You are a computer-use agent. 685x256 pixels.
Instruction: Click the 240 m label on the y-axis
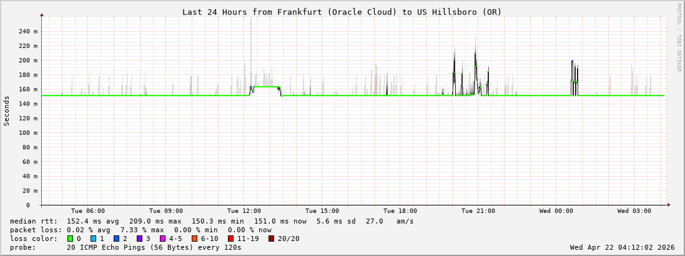(x=29, y=31)
